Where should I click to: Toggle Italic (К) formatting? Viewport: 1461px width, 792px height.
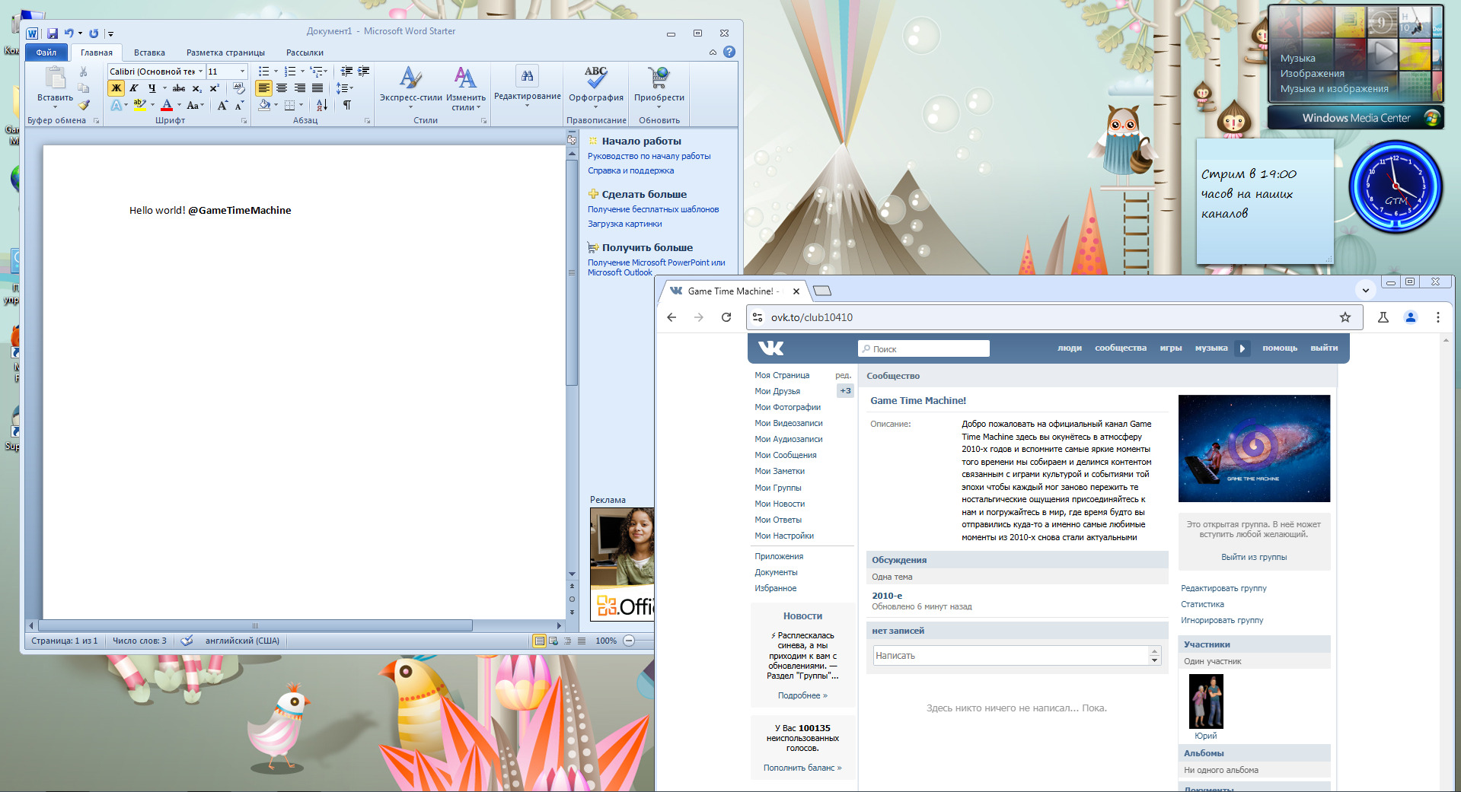pos(133,88)
